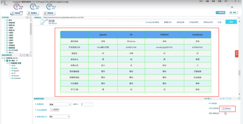Screen dimensions: 243x124
Task: Click the clear selection icon beside 清除/编辑选区
Action: pos(225,113)
